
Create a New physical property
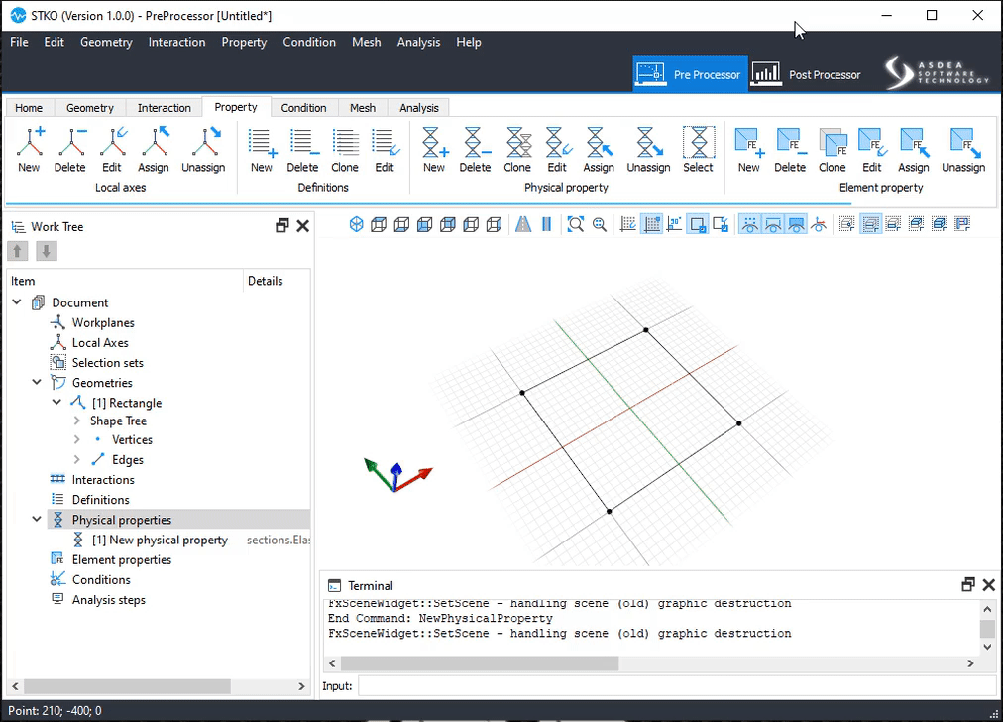coord(434,142)
